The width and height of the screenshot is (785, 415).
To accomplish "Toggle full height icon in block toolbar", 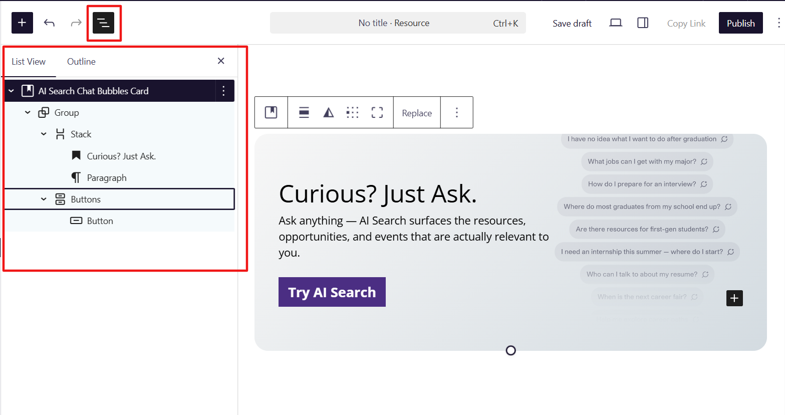I will tap(377, 112).
